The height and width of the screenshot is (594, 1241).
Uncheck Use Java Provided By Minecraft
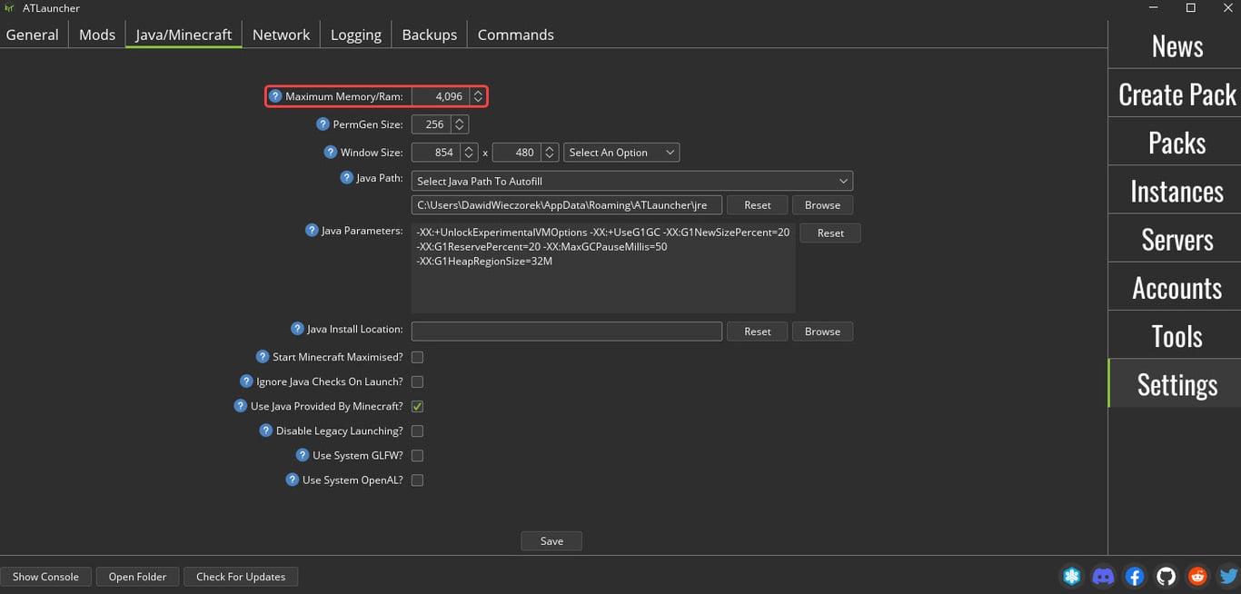coord(417,406)
